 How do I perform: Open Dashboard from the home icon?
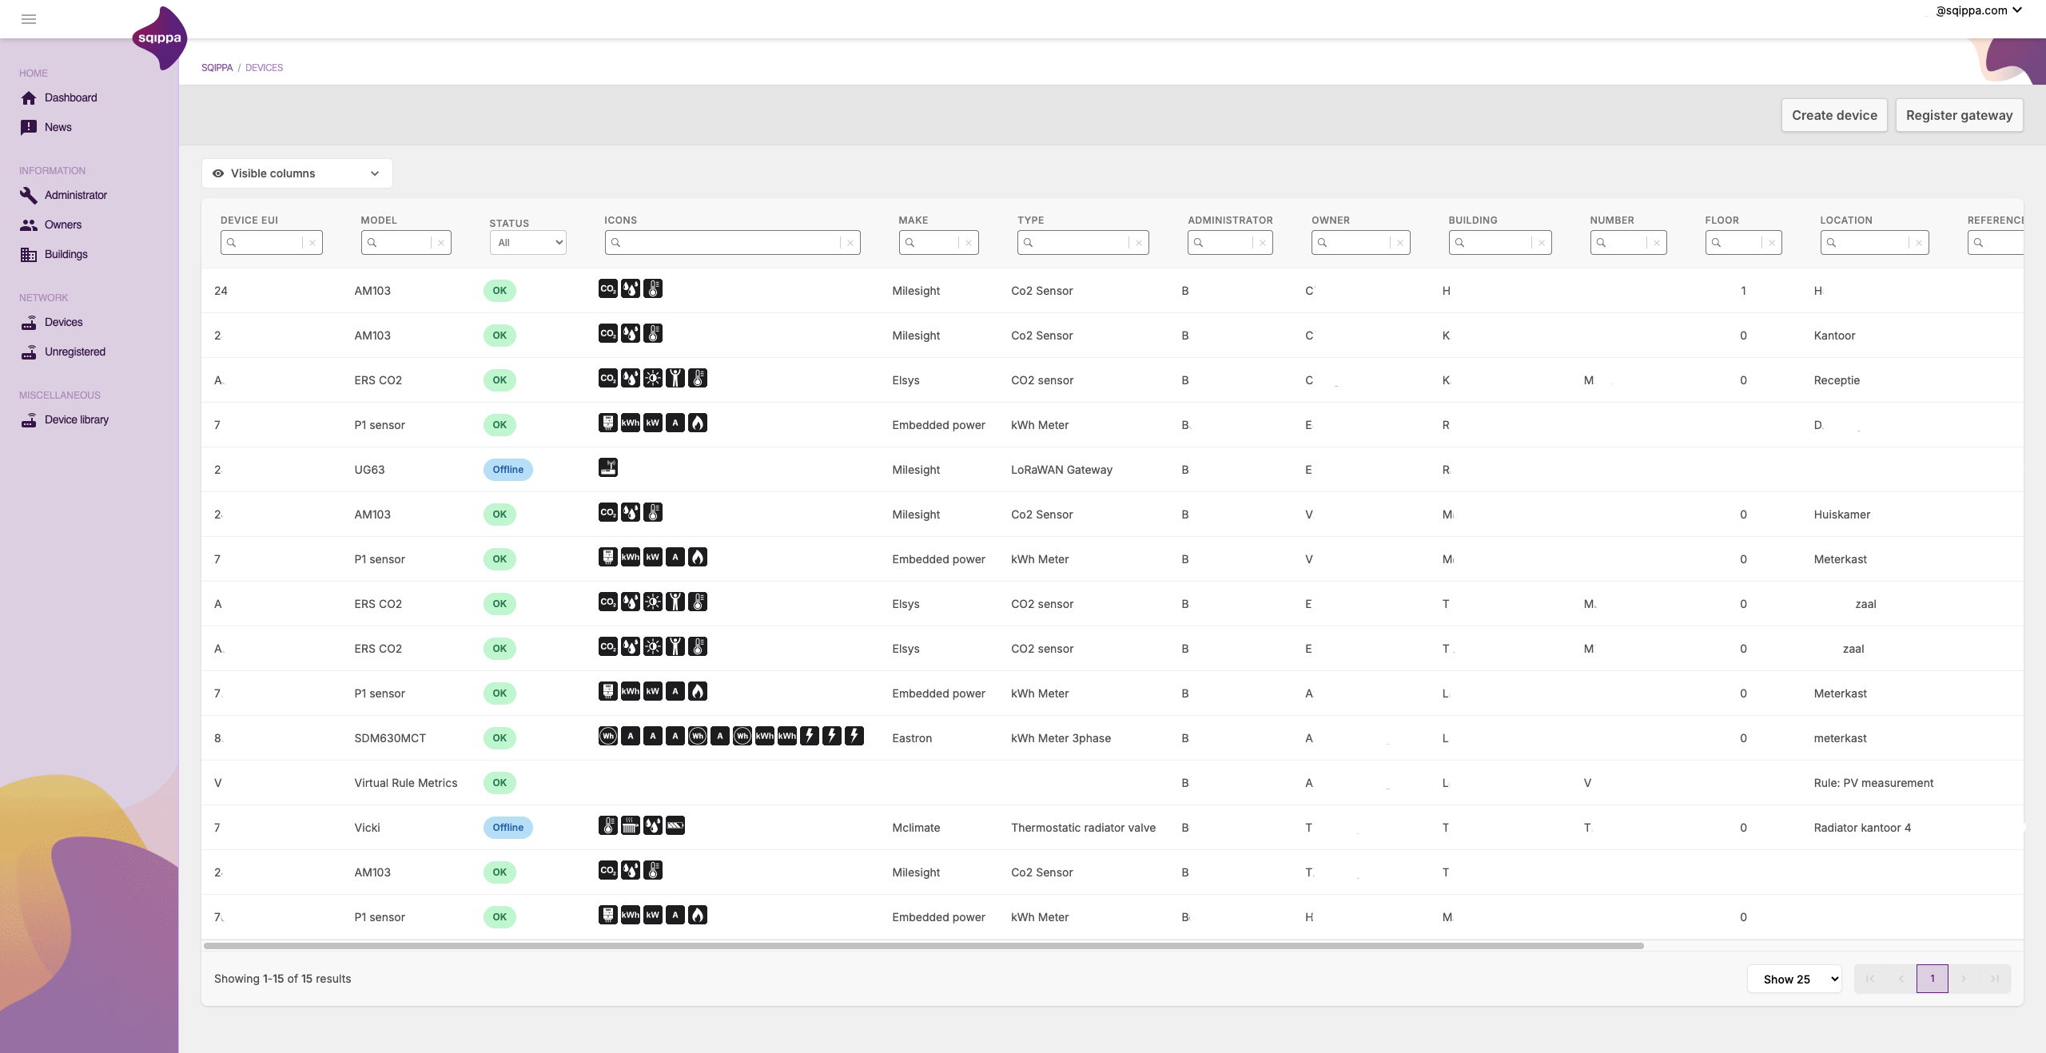pyautogui.click(x=29, y=97)
